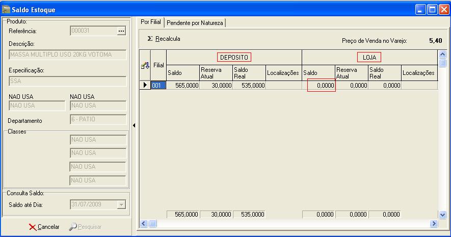The height and width of the screenshot is (237, 451).
Task: Collapse left panel with splitter arrow
Action: tap(134, 125)
